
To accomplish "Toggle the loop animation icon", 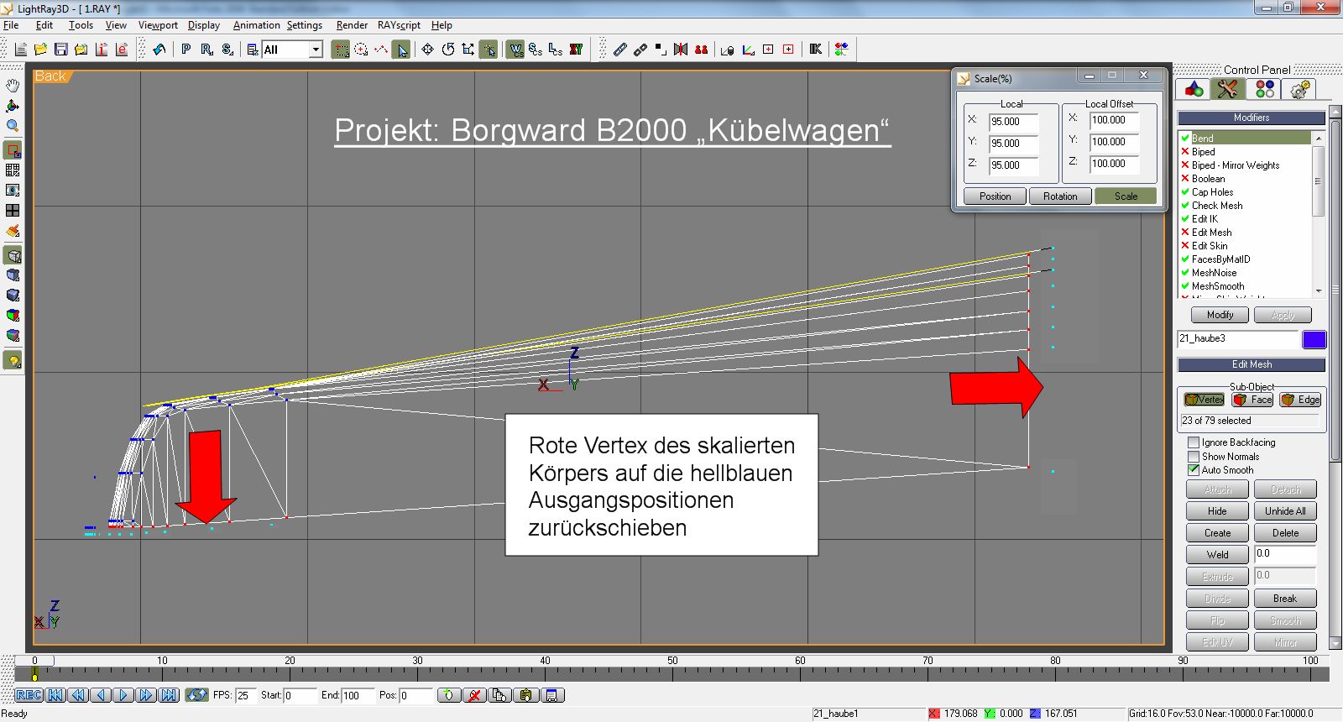I will tap(196, 695).
